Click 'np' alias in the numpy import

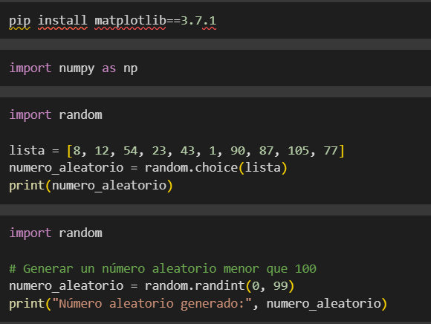(x=131, y=68)
